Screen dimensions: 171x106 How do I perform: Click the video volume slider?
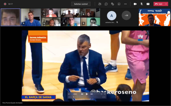tap(72, 94)
